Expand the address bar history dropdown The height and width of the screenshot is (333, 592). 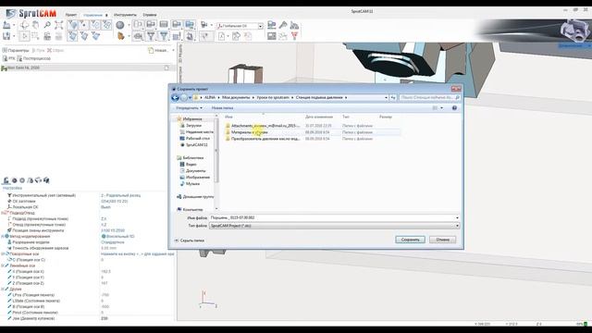(x=386, y=97)
